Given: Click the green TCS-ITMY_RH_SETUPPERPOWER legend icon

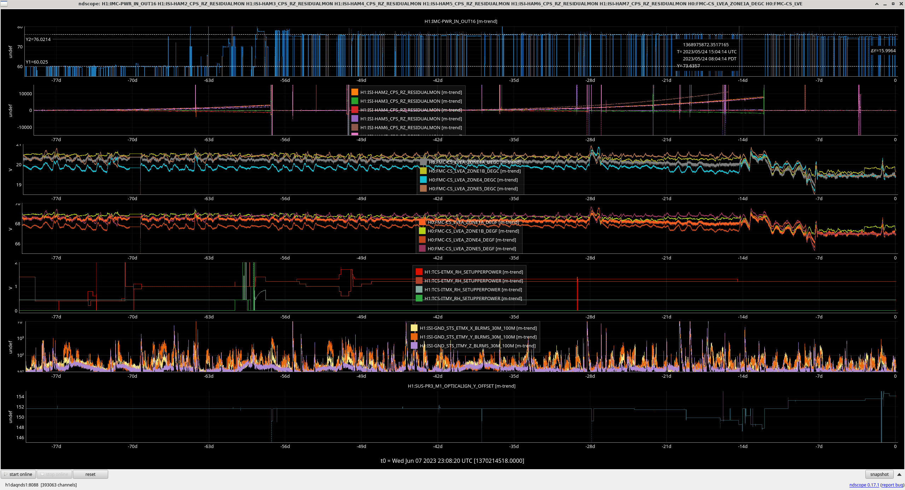Looking at the screenshot, I should click(419, 298).
